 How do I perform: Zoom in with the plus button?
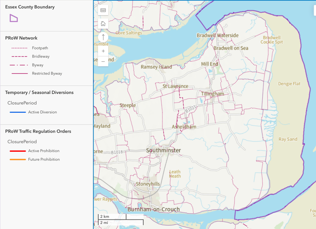coord(103,51)
